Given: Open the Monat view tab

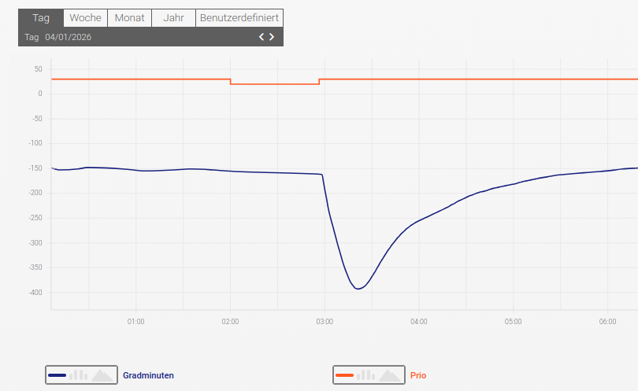Looking at the screenshot, I should pos(129,18).
